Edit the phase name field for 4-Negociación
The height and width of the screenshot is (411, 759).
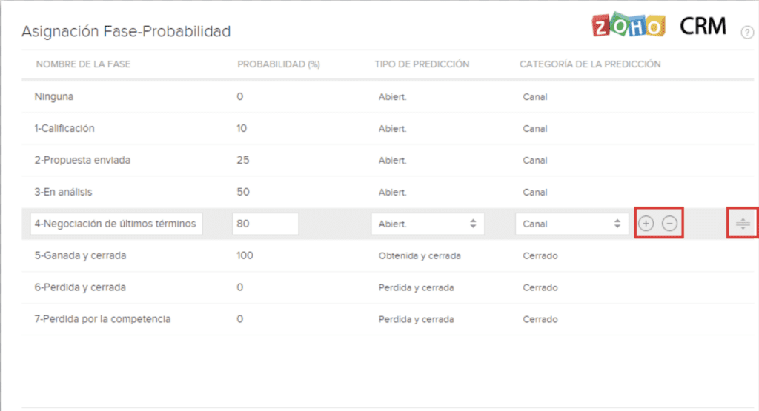tap(116, 224)
